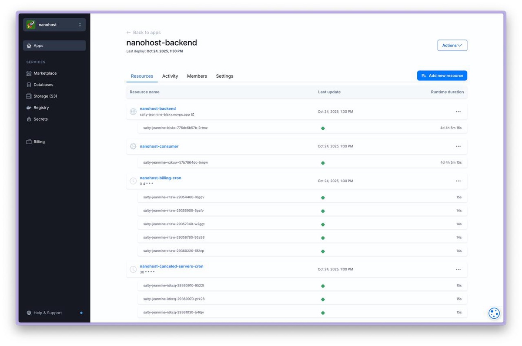Open Help & Support in sidebar
This screenshot has width=522, height=346.
click(47, 313)
